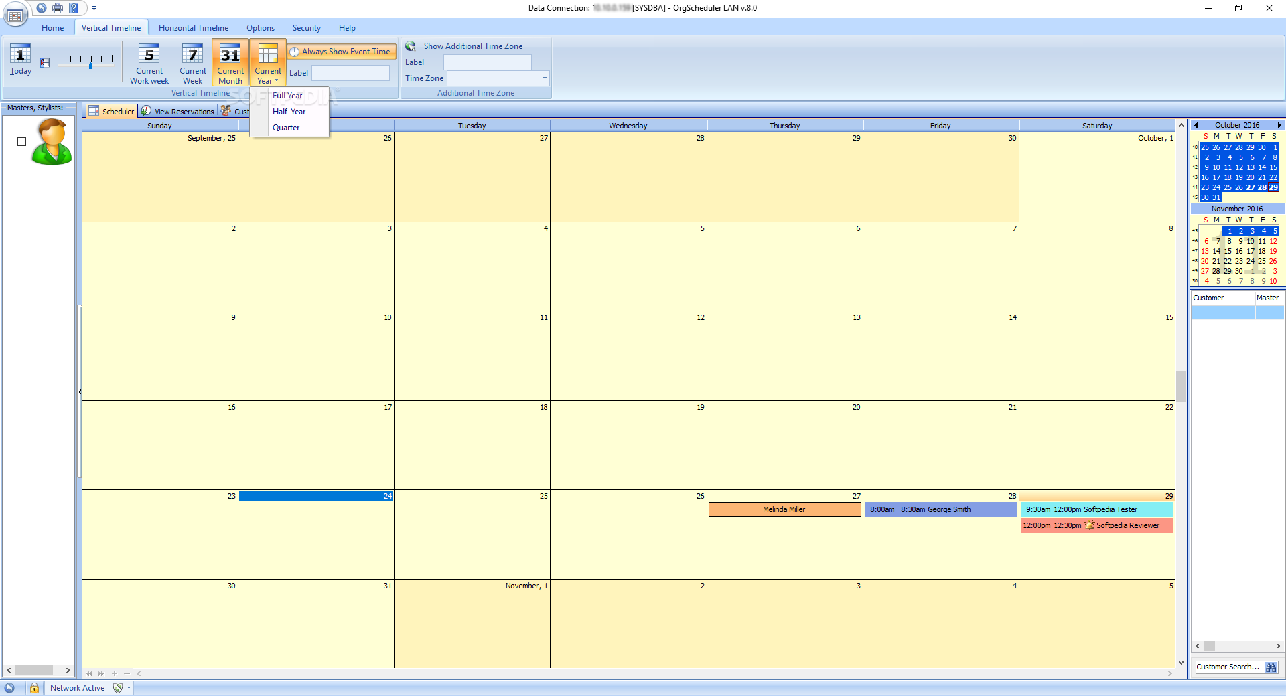
Task: Click the Customer column header
Action: tap(1223, 298)
